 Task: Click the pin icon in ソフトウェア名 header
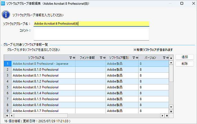pyautogui.click(x=74, y=58)
